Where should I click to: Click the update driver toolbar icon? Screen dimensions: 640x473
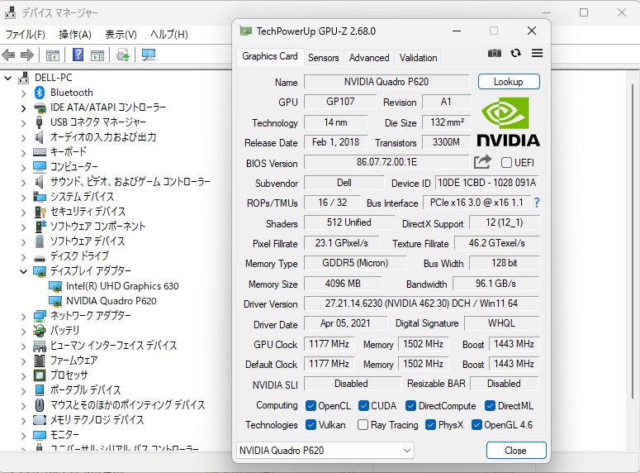(122, 55)
